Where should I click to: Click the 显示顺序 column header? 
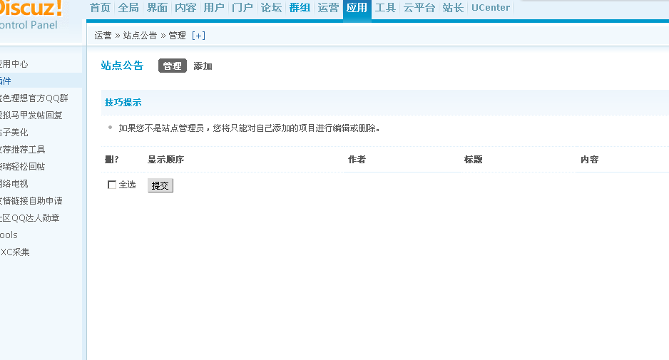click(165, 160)
